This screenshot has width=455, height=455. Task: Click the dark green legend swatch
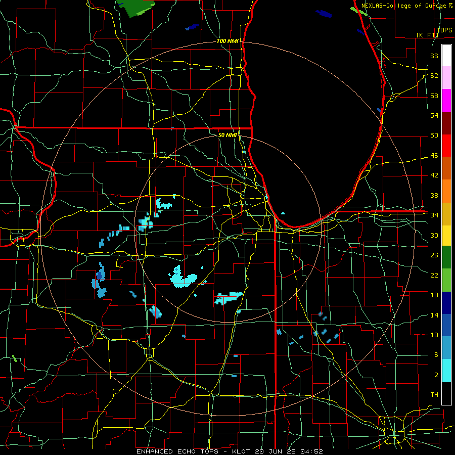click(x=446, y=257)
